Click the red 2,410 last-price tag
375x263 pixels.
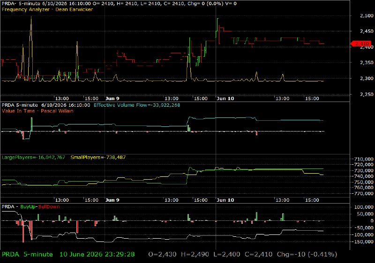[361, 44]
